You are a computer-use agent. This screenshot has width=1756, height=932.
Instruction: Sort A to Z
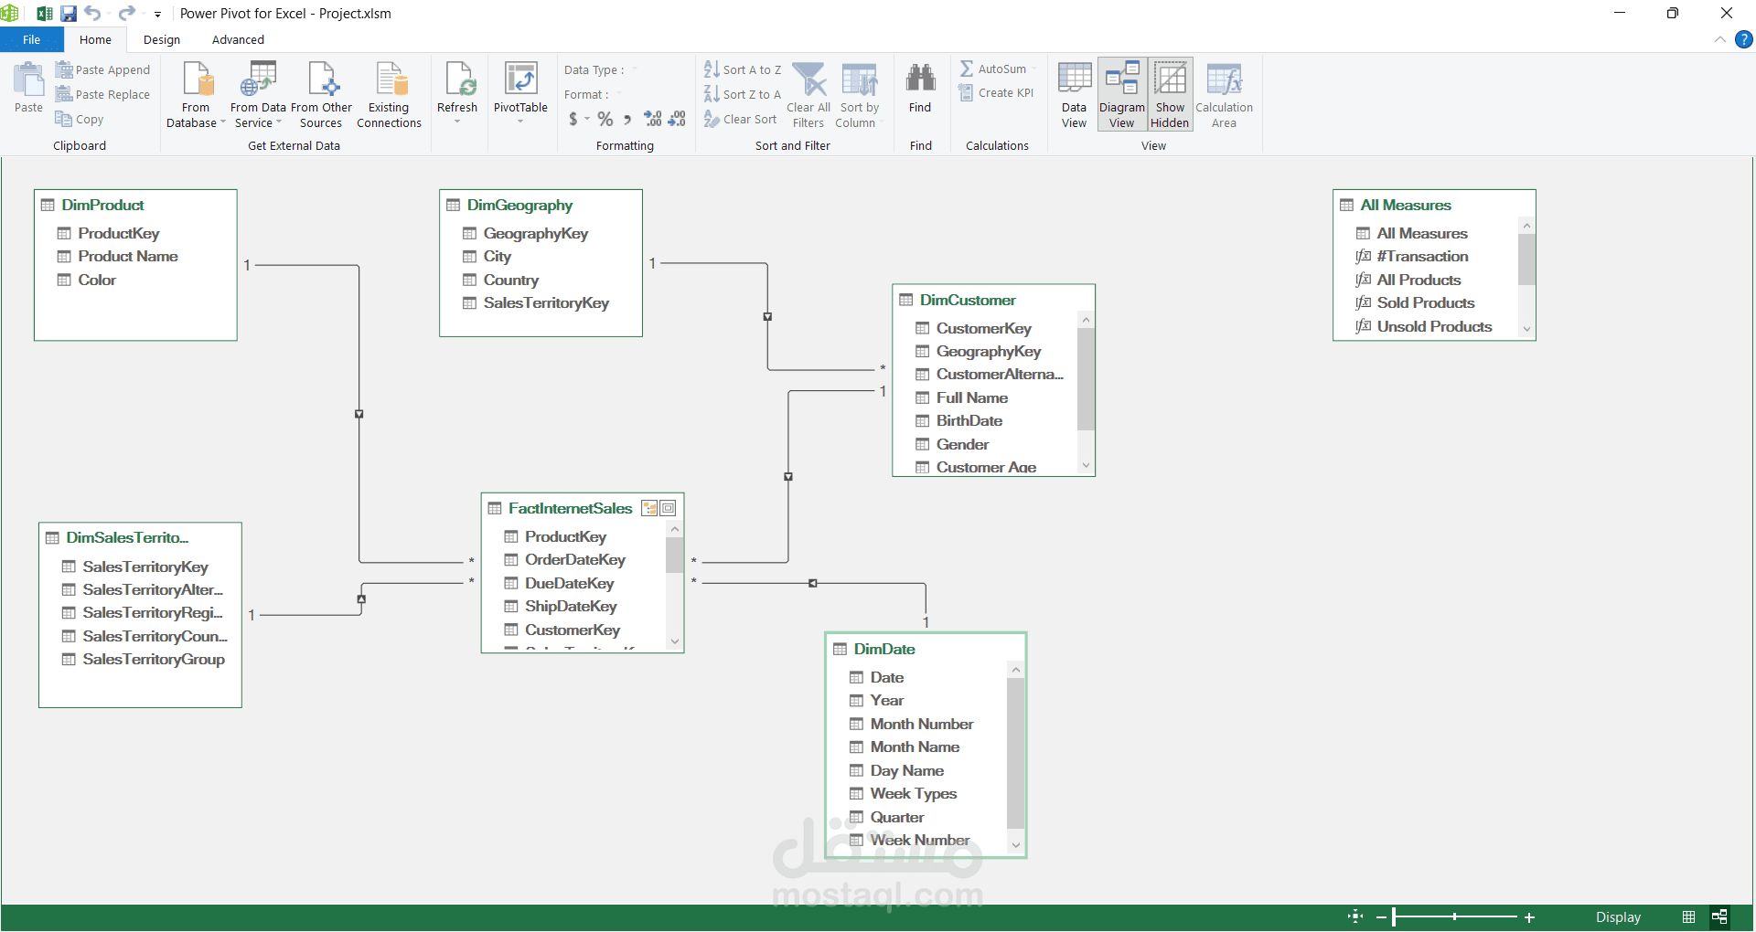(x=743, y=69)
